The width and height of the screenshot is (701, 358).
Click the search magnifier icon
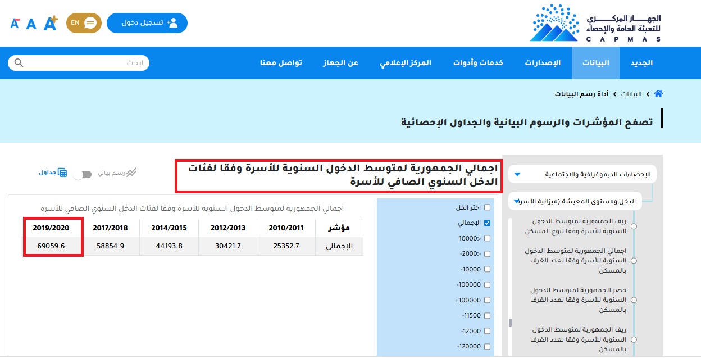pos(19,63)
